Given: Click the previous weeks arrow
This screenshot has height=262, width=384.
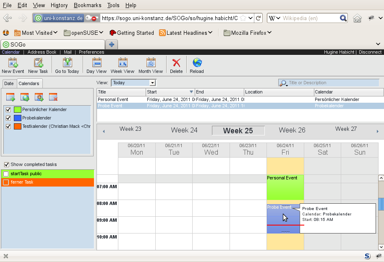Looking at the screenshot, I should click(104, 131).
